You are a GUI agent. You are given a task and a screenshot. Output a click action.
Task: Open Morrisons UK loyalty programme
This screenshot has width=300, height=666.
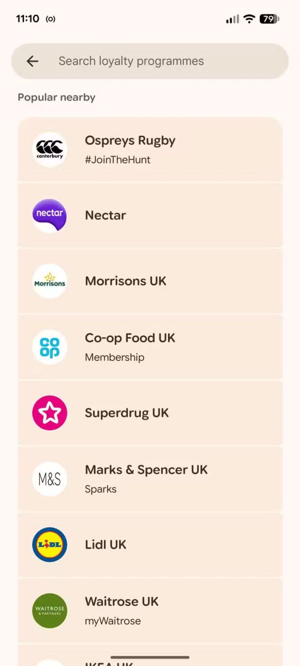pos(126,281)
